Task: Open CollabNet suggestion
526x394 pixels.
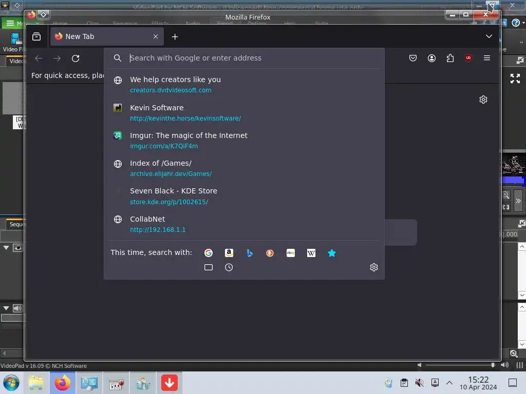Action: coord(244,224)
